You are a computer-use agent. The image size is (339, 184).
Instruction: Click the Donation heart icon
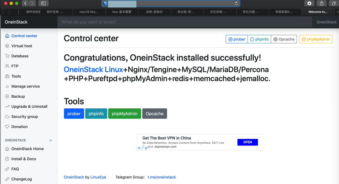(x=7, y=127)
